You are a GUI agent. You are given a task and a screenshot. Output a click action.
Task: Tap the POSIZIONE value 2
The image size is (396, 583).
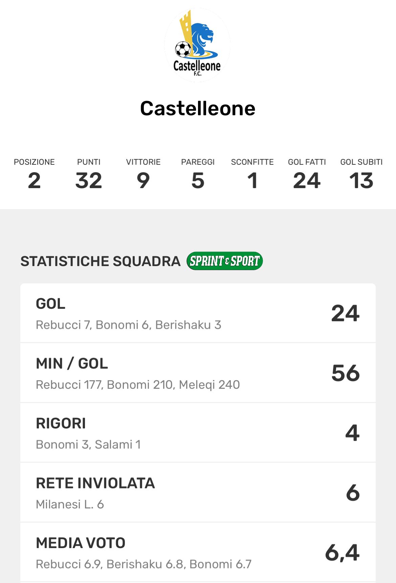coord(34,180)
